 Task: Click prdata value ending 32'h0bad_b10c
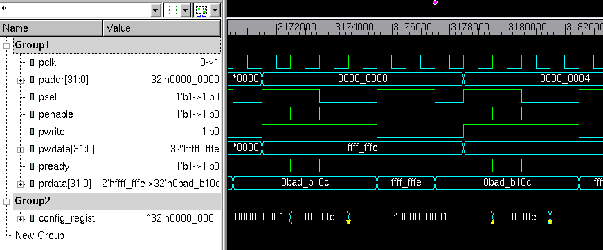(x=161, y=184)
